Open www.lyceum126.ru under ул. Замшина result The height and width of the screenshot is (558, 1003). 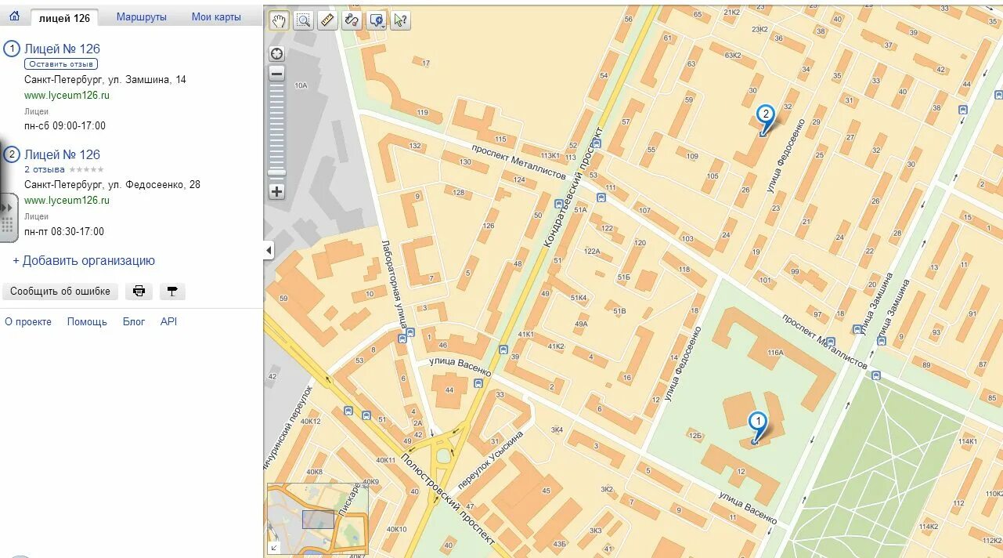tap(67, 95)
